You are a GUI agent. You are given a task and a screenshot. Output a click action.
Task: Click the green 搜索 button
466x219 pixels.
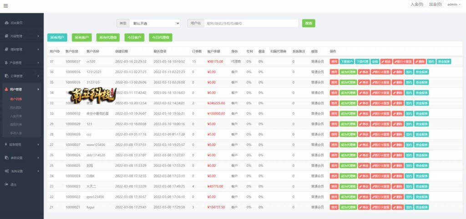pyautogui.click(x=309, y=23)
